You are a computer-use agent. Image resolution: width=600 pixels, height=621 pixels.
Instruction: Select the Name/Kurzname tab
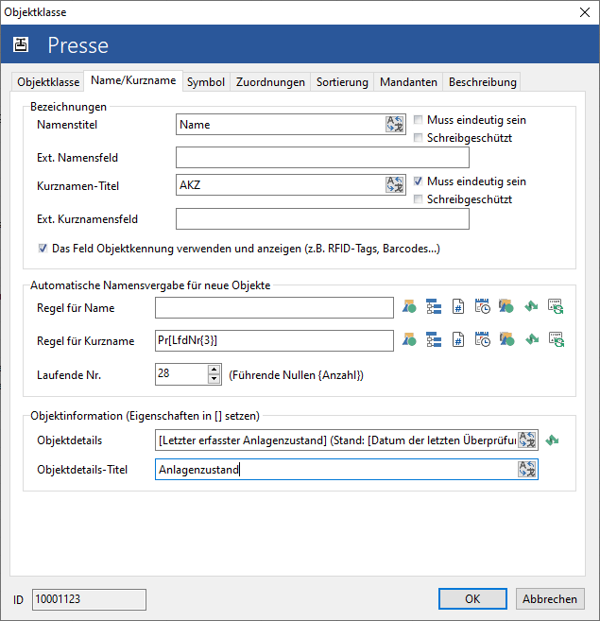(x=133, y=80)
